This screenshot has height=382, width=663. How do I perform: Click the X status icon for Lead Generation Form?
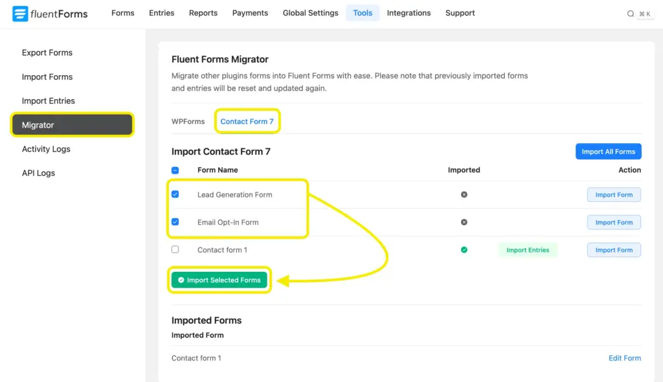(464, 194)
